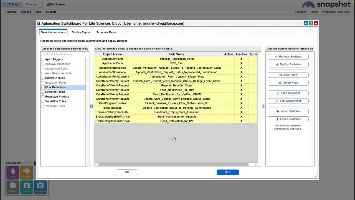Click the dialog resize grip corner
355x200 pixels.
coord(315,176)
